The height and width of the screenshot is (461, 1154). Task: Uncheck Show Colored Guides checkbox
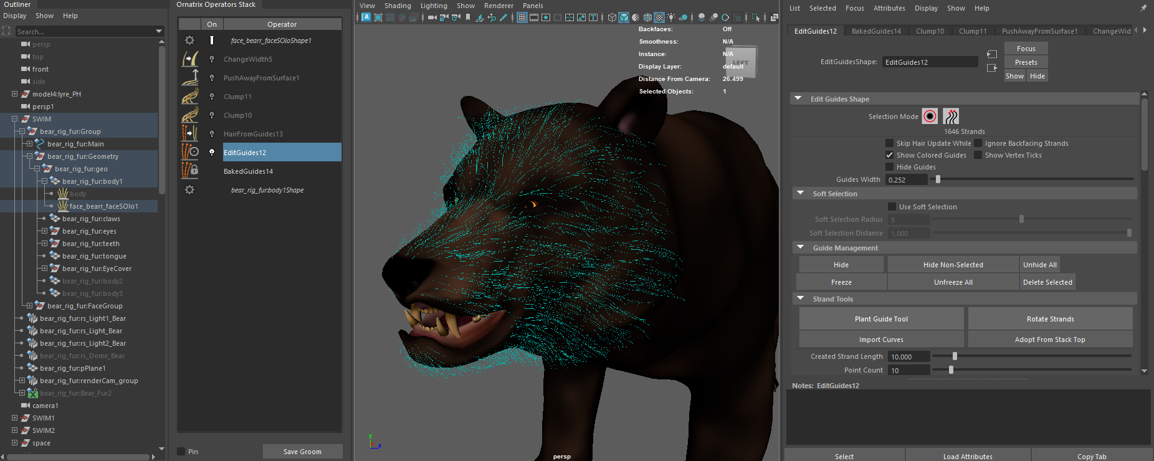889,155
